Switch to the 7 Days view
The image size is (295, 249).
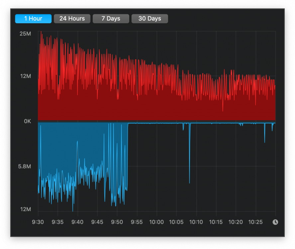click(111, 19)
